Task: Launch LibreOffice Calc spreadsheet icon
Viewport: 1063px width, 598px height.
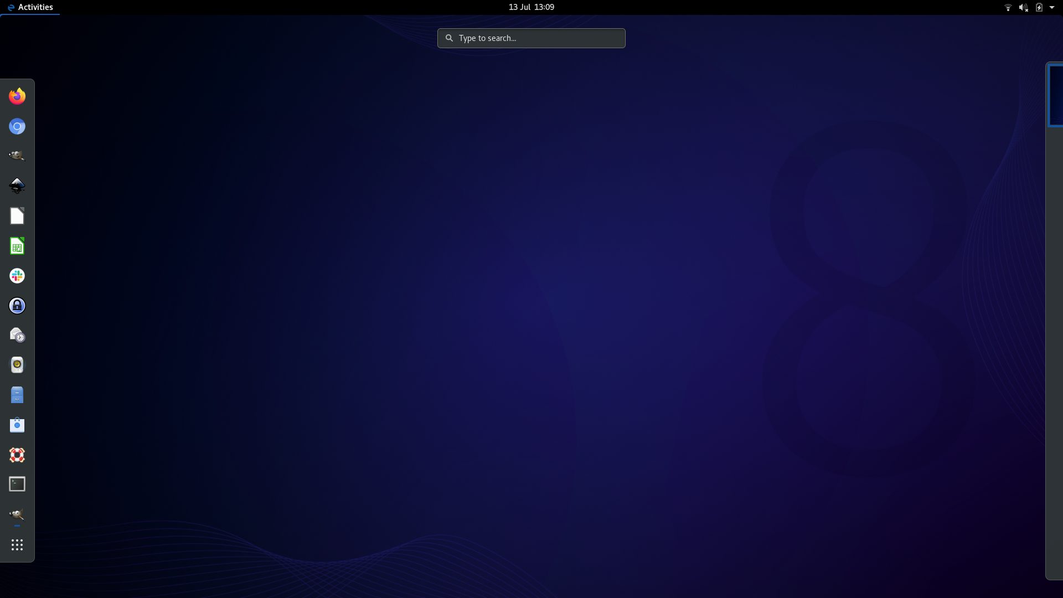Action: [x=17, y=246]
